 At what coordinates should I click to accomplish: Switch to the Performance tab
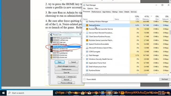point(96,12)
